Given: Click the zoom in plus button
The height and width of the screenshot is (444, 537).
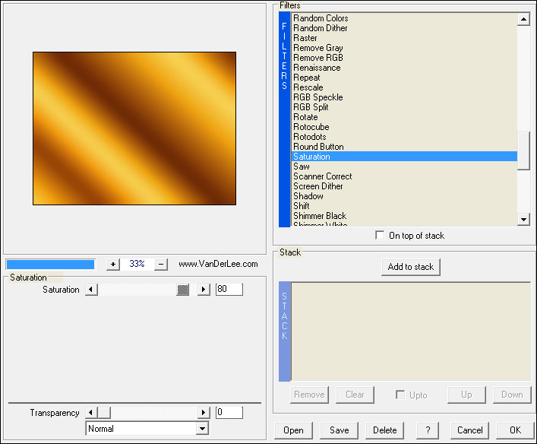Looking at the screenshot, I should tap(113, 265).
